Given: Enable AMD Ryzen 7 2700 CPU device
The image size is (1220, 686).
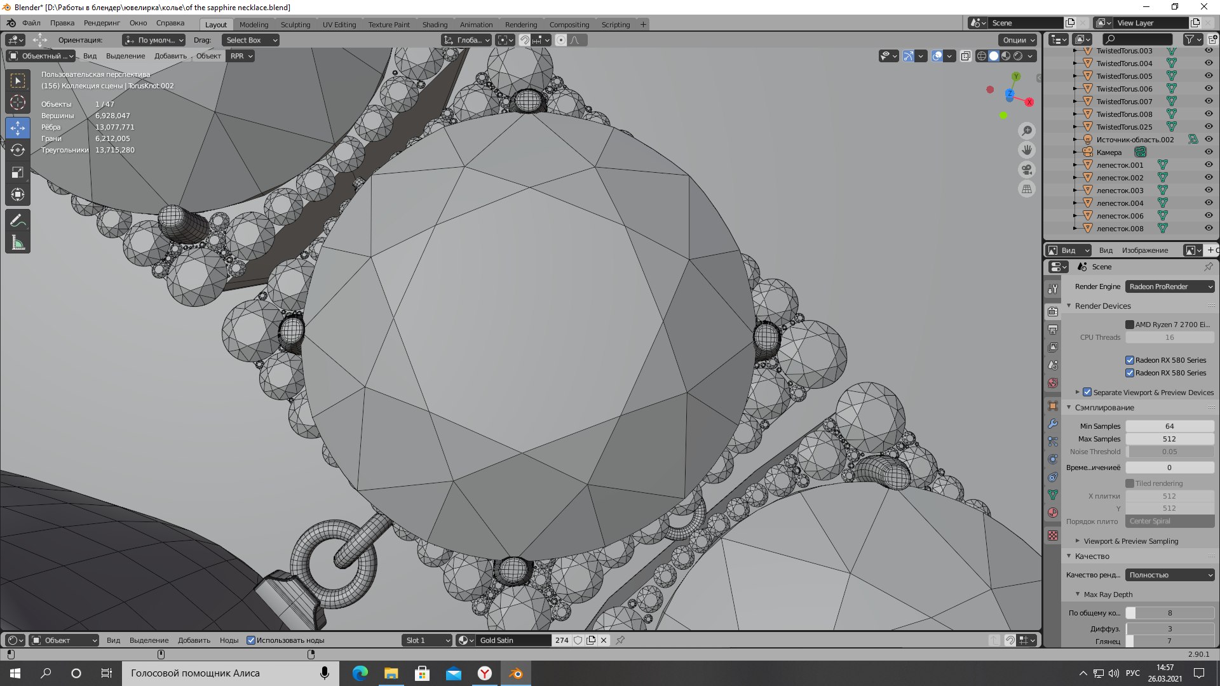Looking at the screenshot, I should coord(1130,325).
